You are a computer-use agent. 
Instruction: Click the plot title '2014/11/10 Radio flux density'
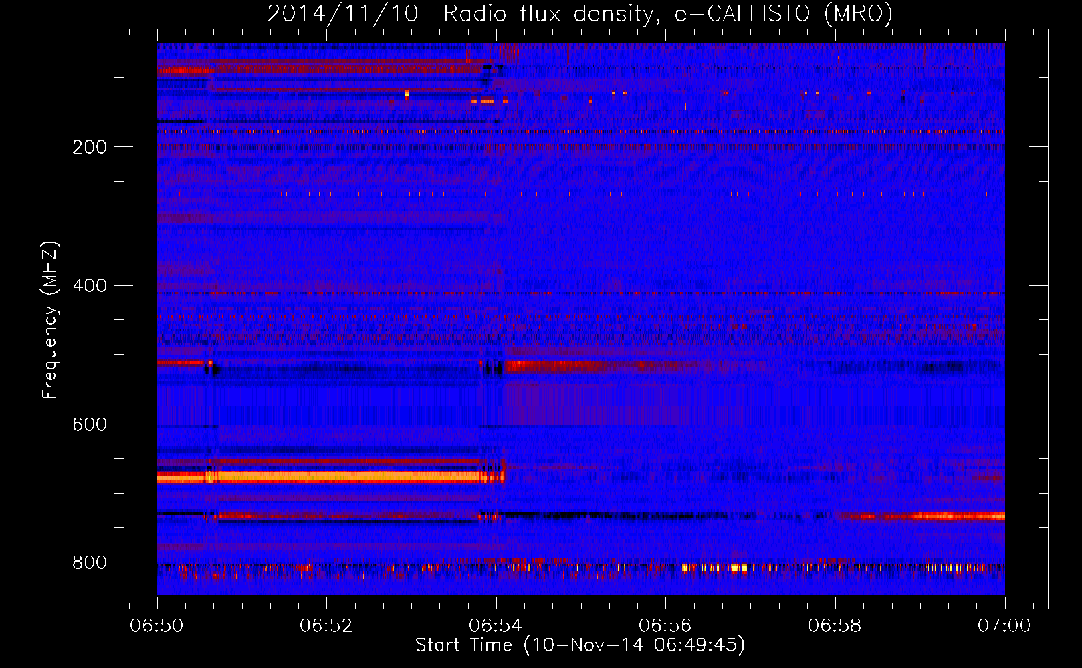point(579,14)
